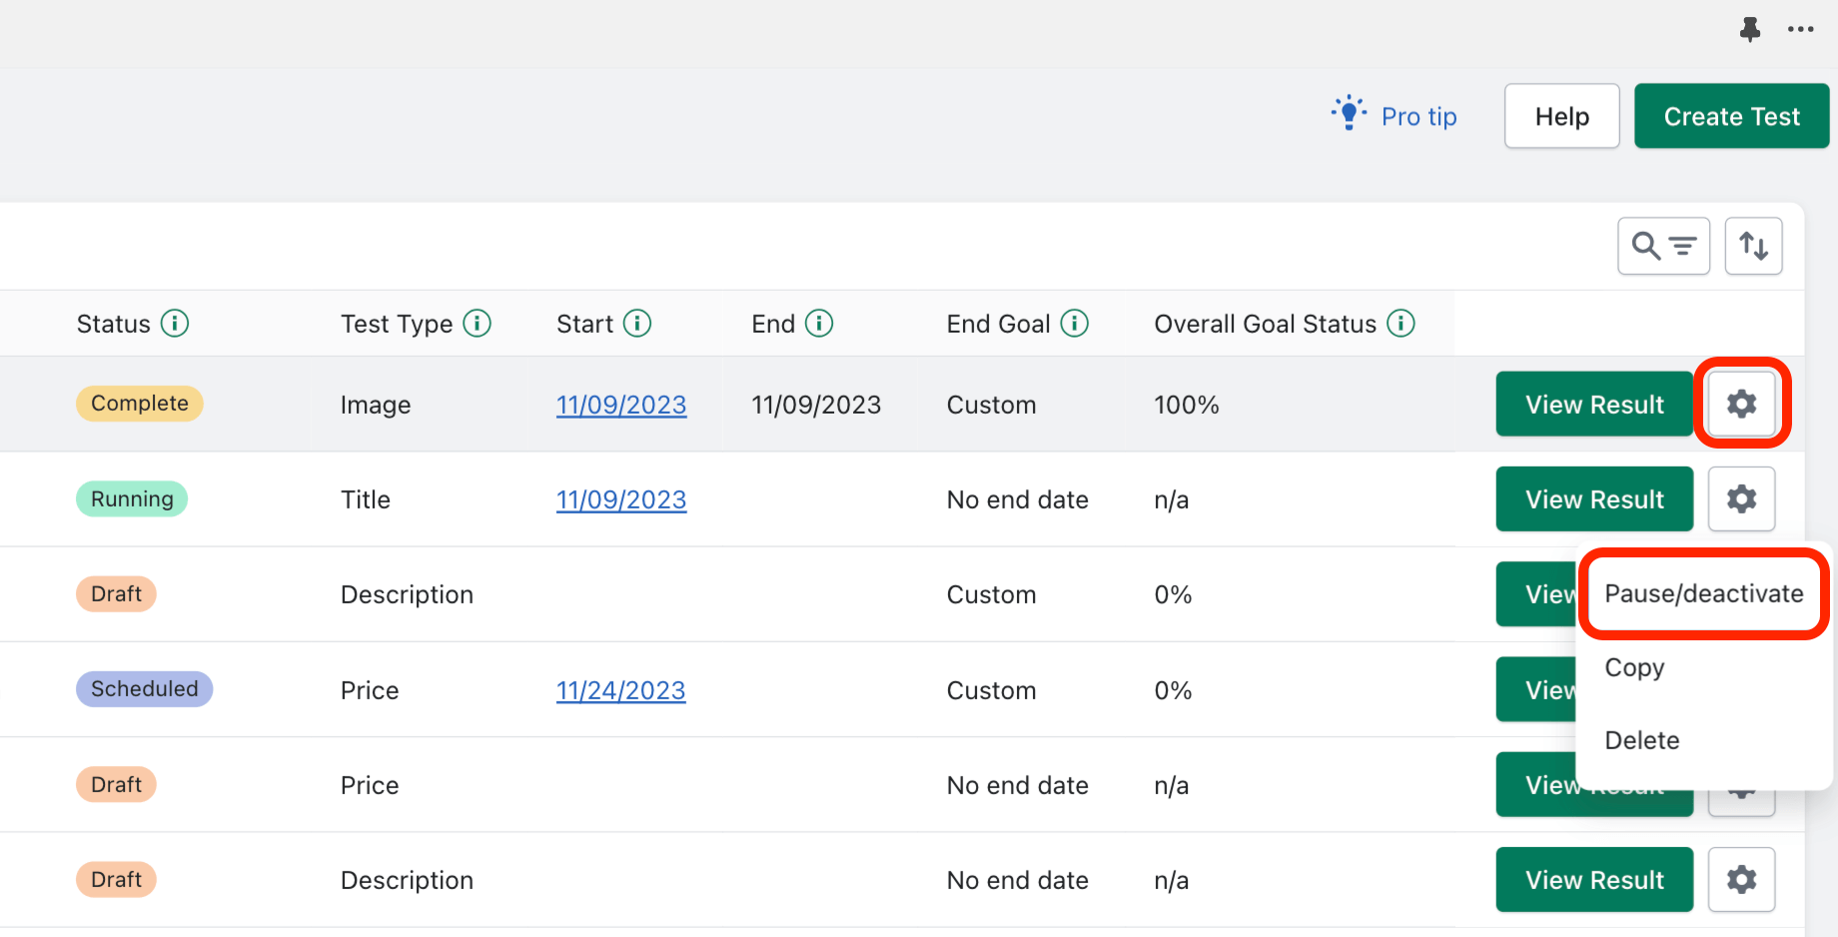1838x937 pixels.
Task: Click the Start column info icon
Action: pos(637,324)
